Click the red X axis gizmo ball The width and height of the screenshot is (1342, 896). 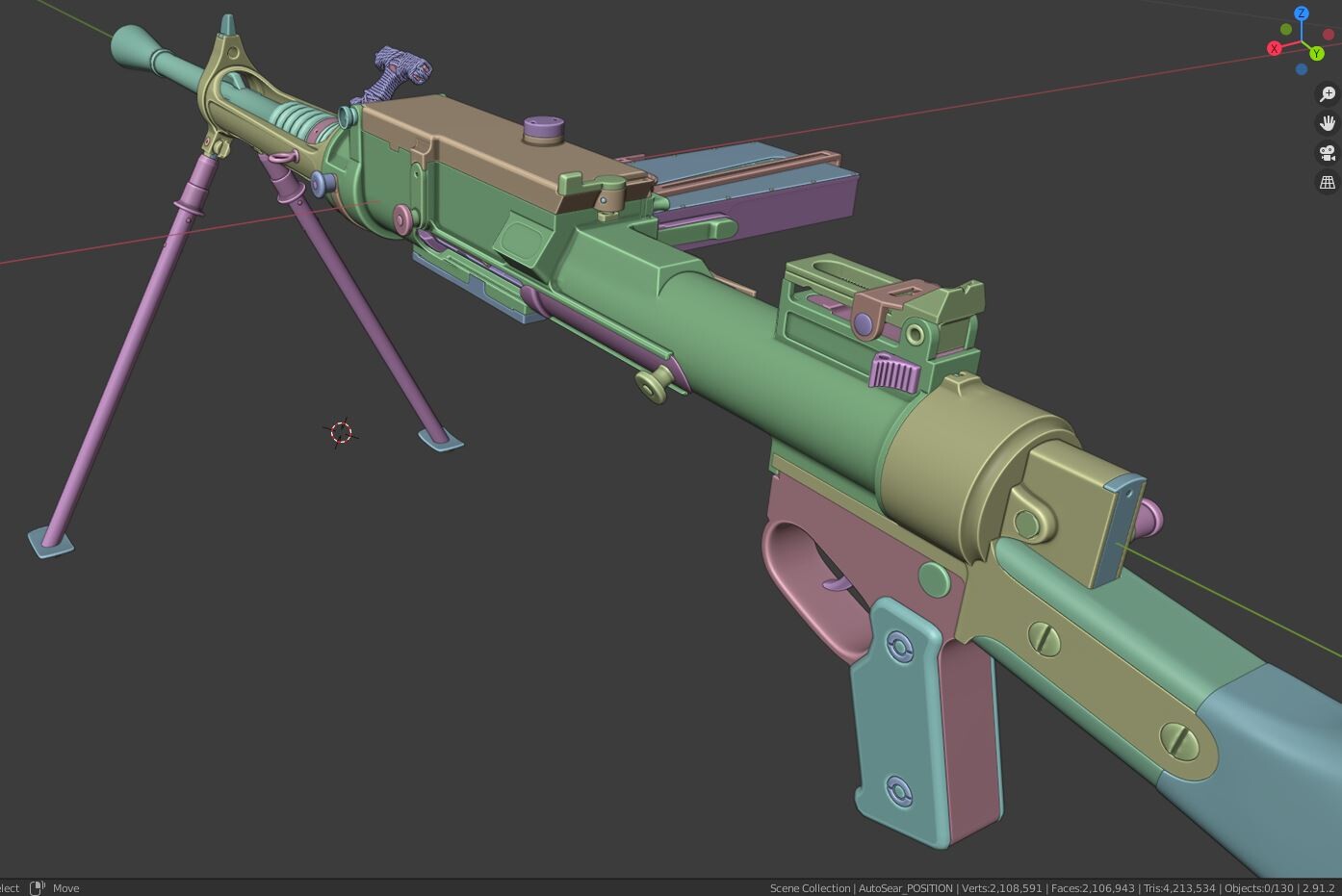click(x=1275, y=47)
